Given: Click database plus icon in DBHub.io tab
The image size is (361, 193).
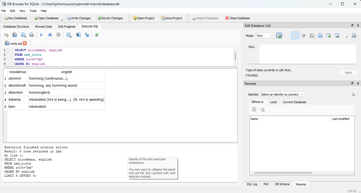Looking at the screenshot, I should click(262, 110).
